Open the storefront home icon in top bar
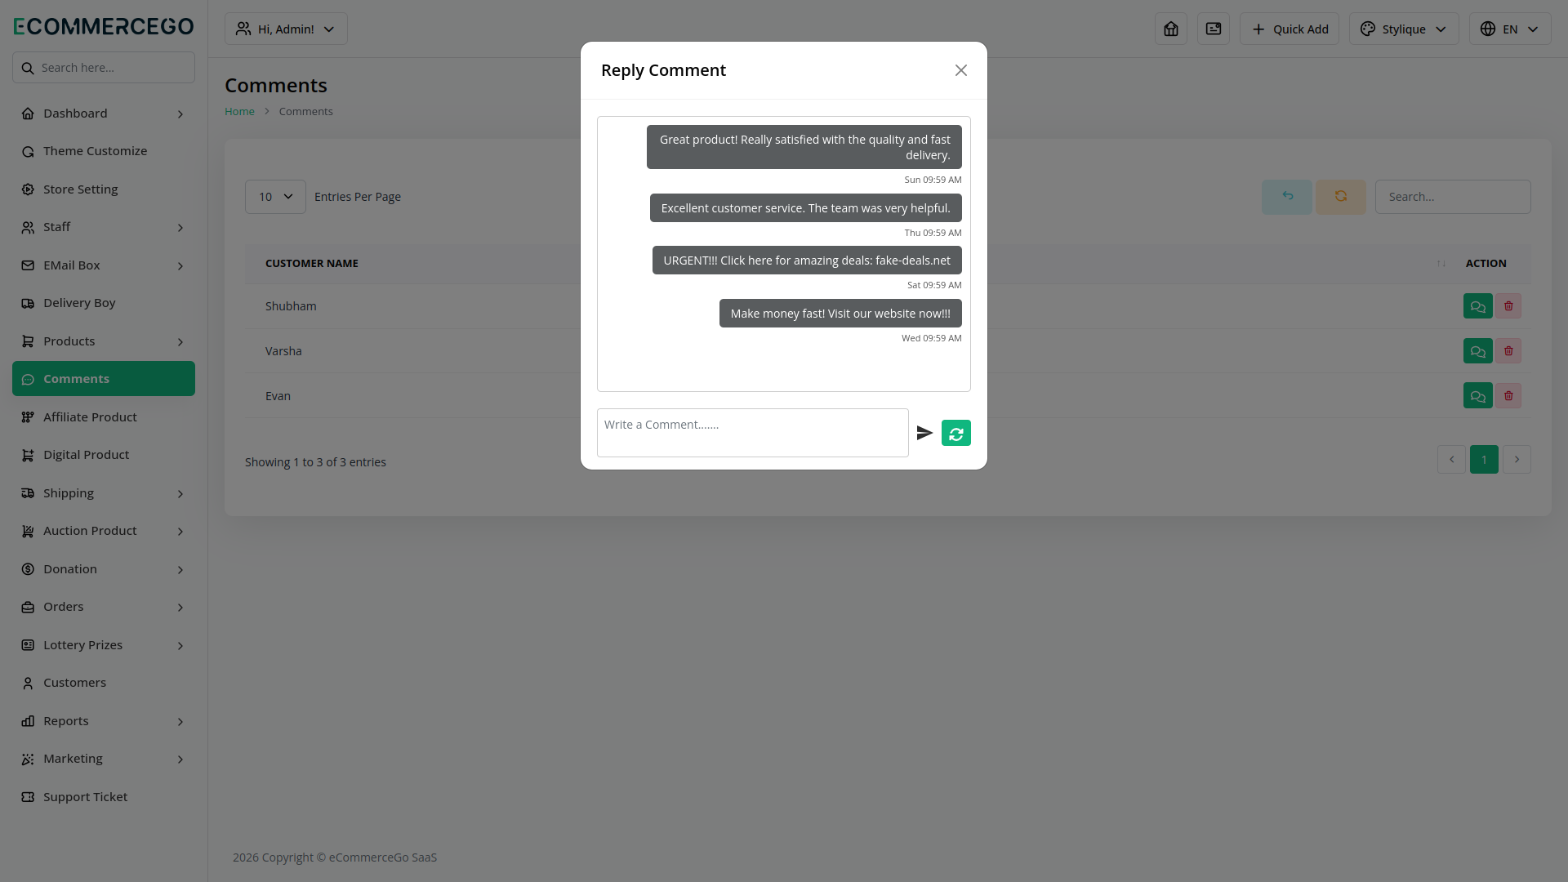 1171,29
